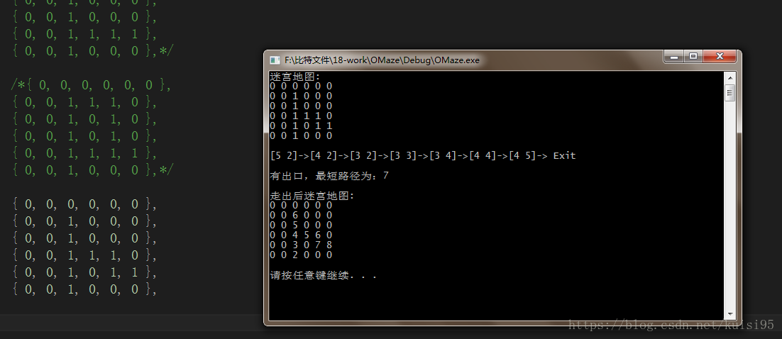Click the line "有出口，最短路径为: 7"
Image resolution: width=782 pixels, height=339 pixels.
pyautogui.click(x=329, y=176)
